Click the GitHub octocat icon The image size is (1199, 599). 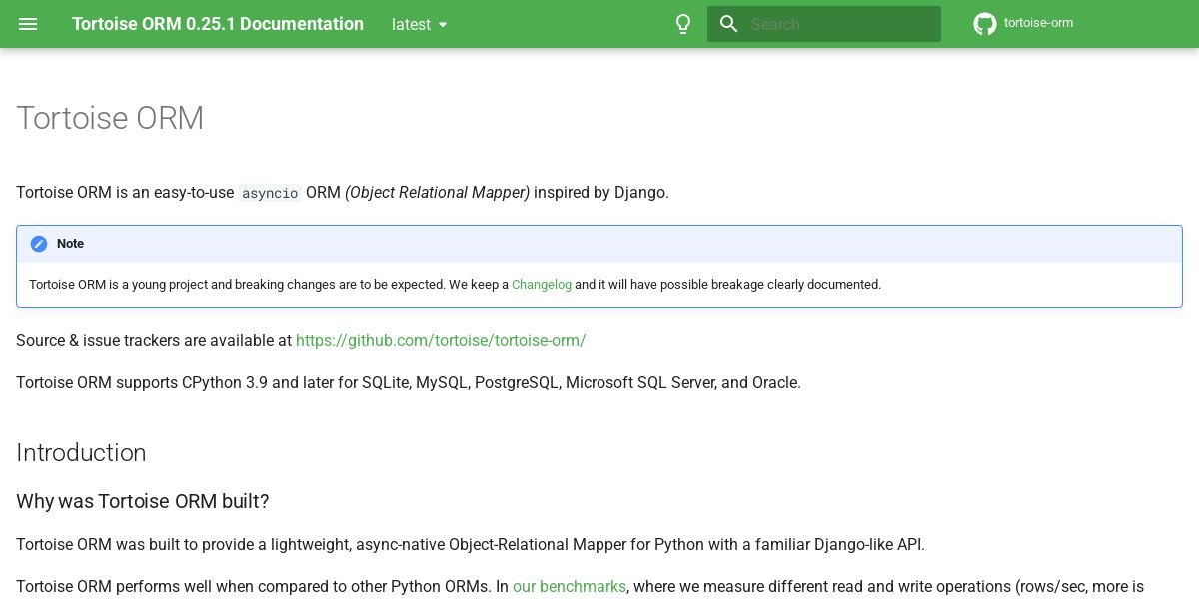[985, 24]
